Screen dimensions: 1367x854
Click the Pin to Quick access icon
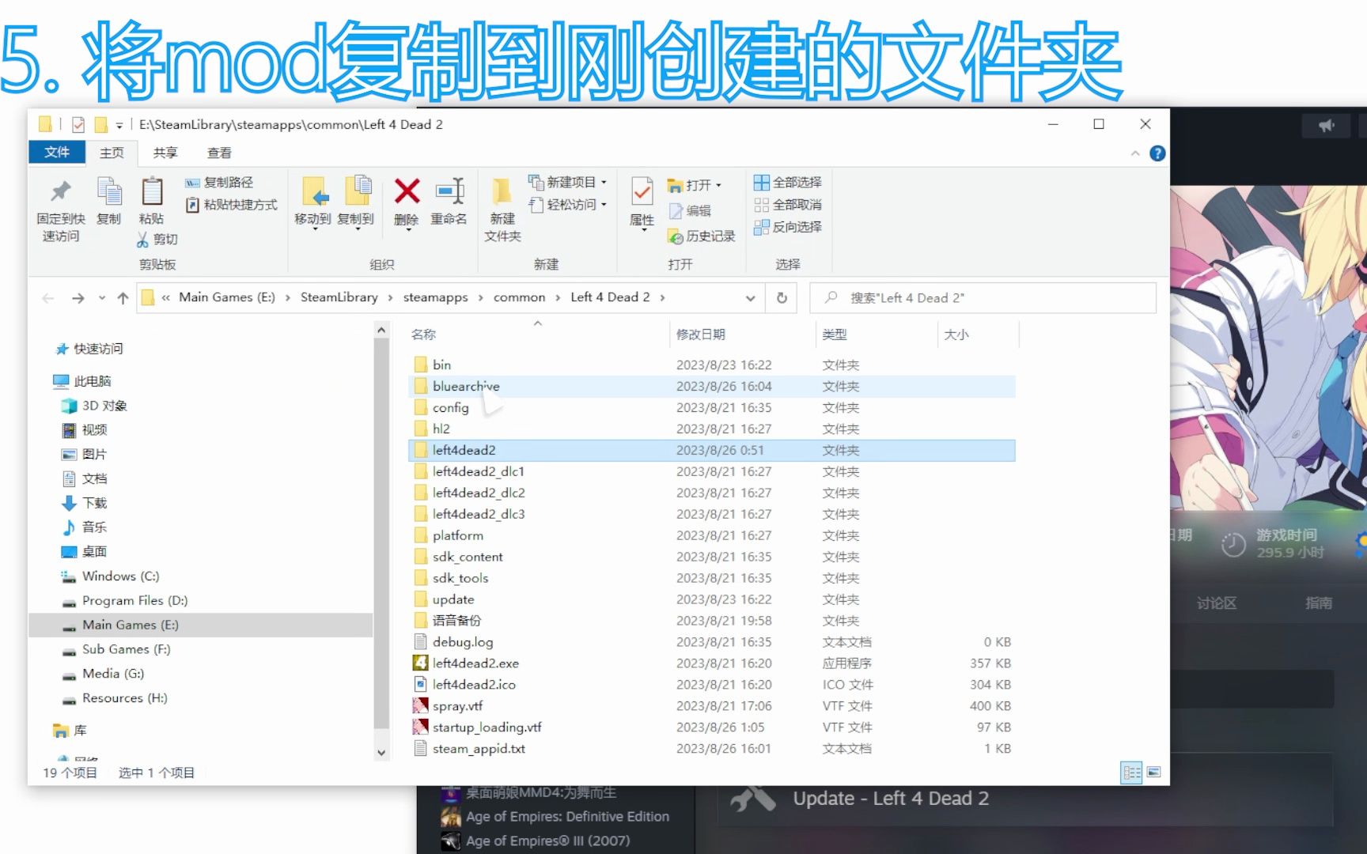(61, 192)
